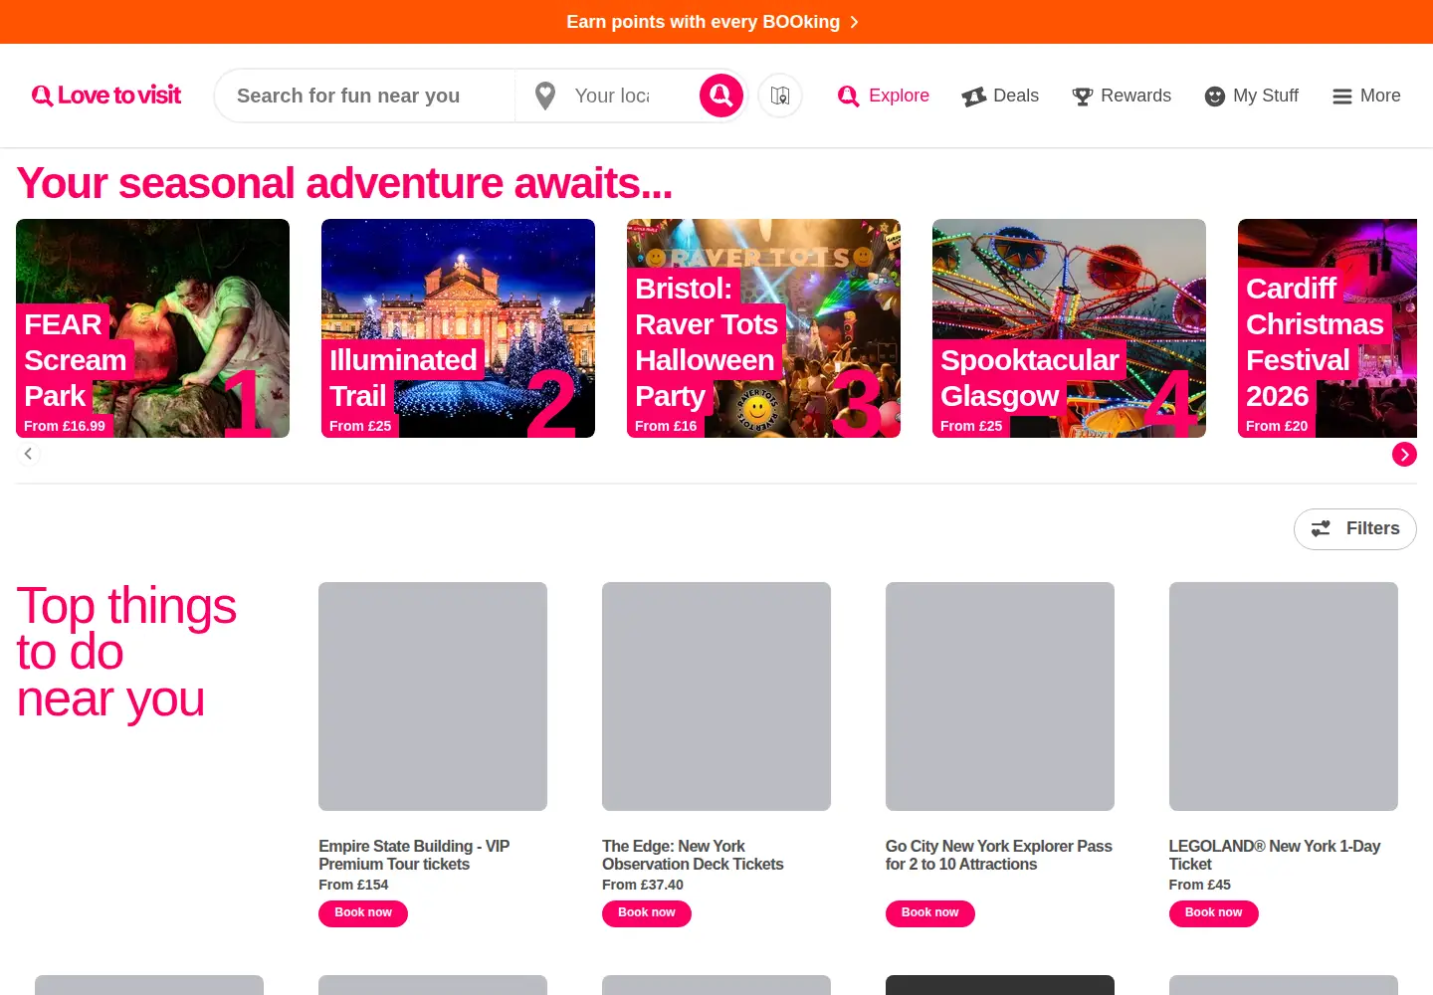Screen dimensions: 1433x995
Task: Open the Illuminated Trail card
Action: pos(458,328)
